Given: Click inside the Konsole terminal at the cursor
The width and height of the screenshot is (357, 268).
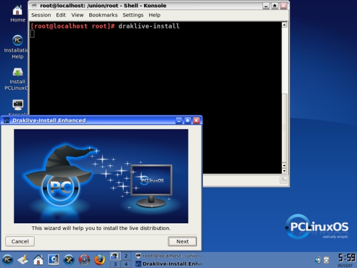Looking at the screenshot, I should pos(33,34).
